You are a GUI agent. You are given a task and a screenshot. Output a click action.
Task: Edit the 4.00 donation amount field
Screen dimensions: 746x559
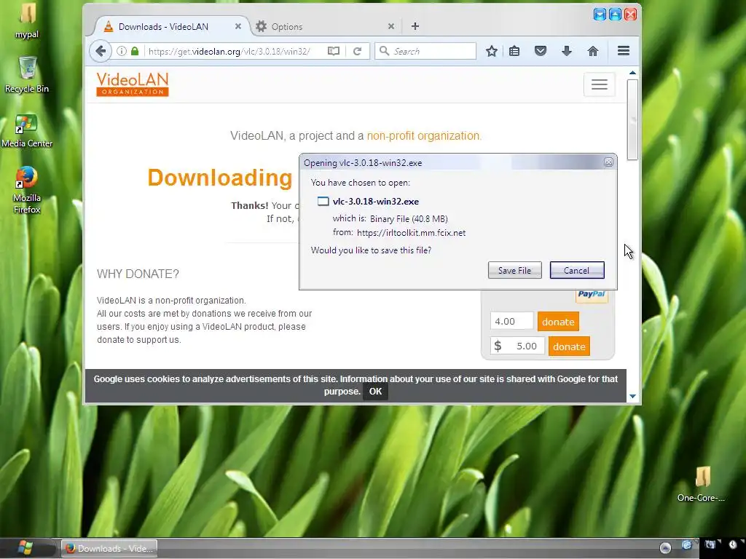coord(511,321)
